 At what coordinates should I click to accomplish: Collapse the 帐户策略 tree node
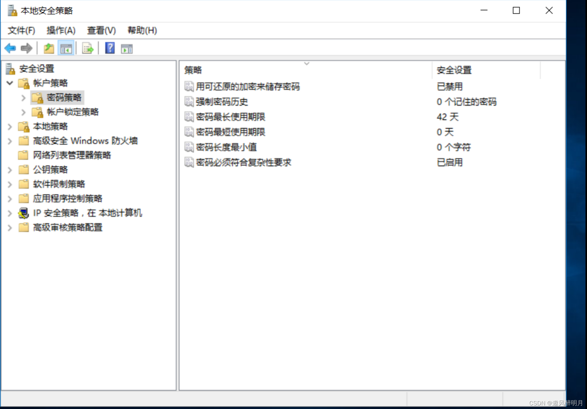(9, 83)
